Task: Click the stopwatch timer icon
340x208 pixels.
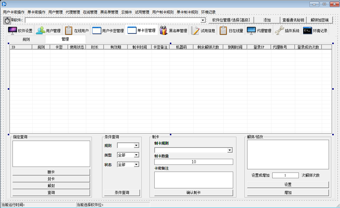Action: tap(7, 21)
